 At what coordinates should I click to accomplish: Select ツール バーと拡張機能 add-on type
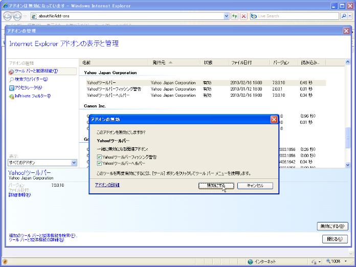pyautogui.click(x=42, y=71)
